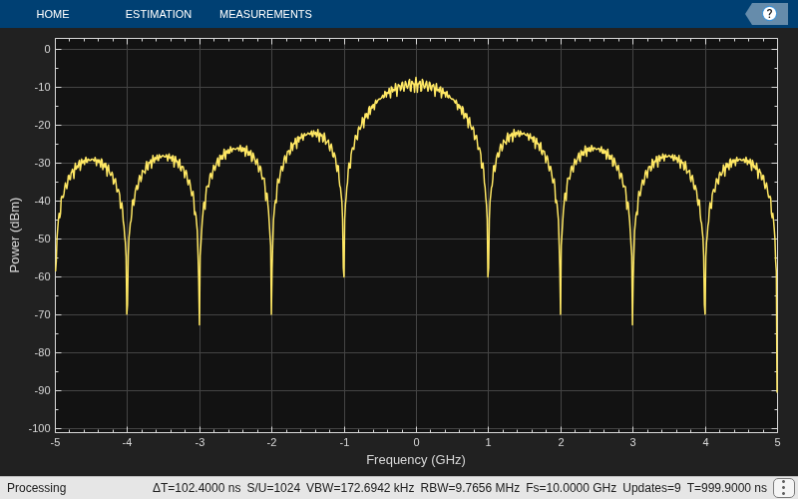Click the Updates=9 status readout

[651, 488]
